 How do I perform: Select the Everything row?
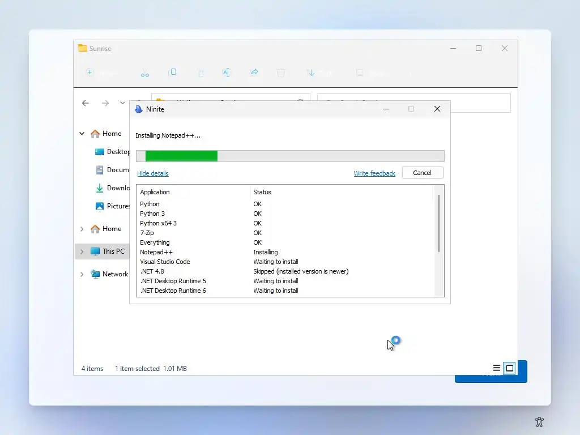285,242
